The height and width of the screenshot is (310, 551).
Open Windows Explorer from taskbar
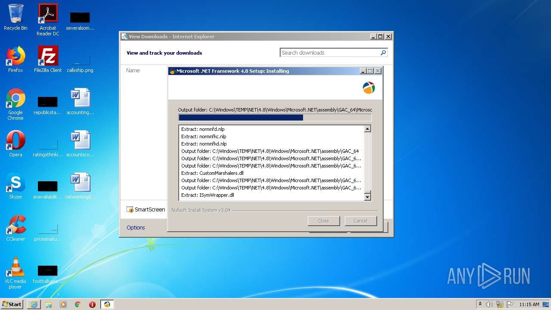(49, 304)
